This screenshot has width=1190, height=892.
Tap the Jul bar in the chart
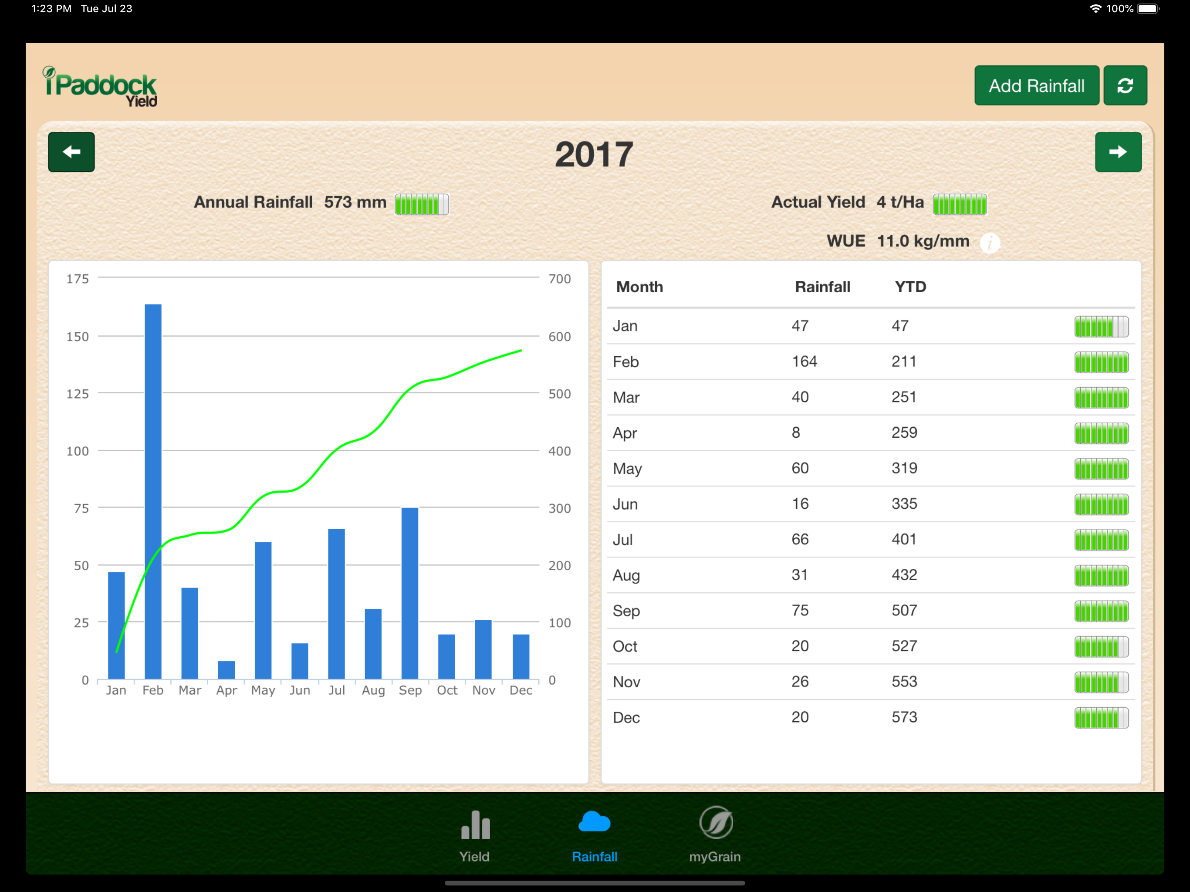(x=336, y=604)
